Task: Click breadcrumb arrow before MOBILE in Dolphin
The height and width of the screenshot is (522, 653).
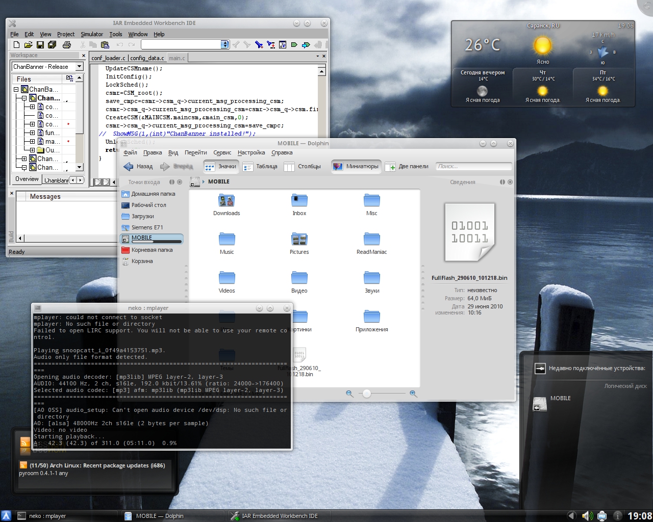Action: (x=204, y=181)
